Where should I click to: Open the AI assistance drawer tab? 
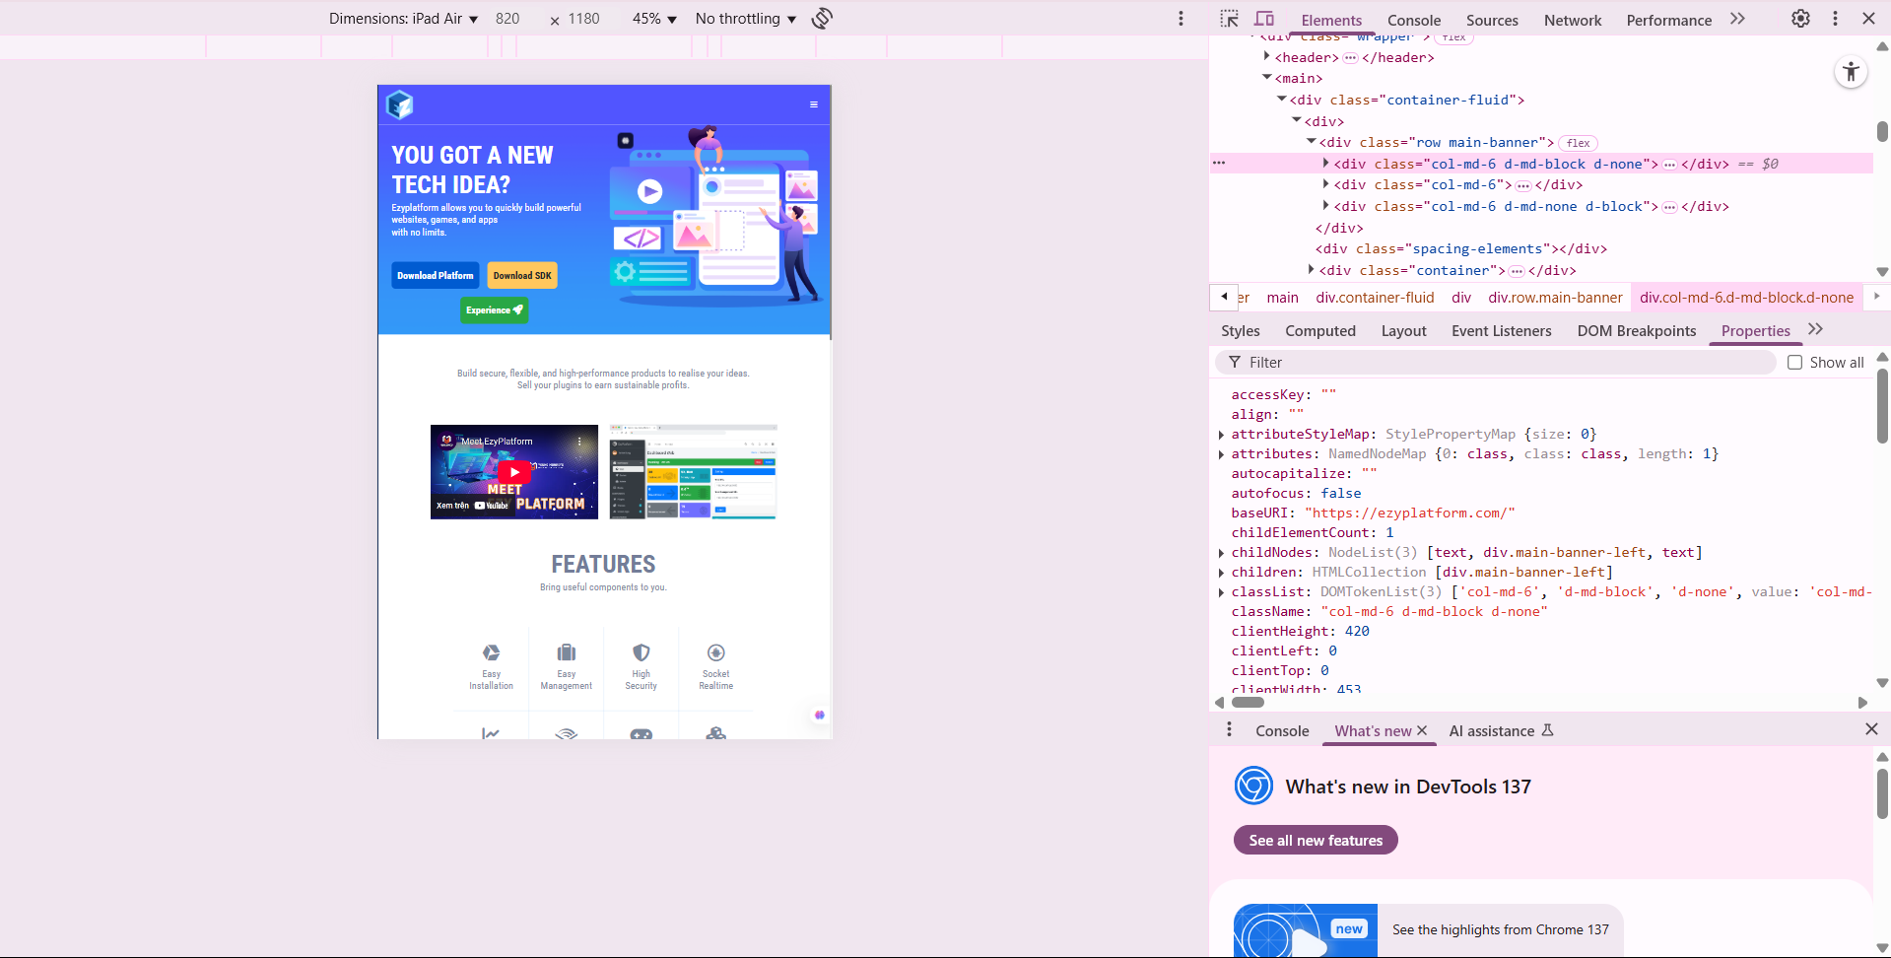pos(1501,730)
